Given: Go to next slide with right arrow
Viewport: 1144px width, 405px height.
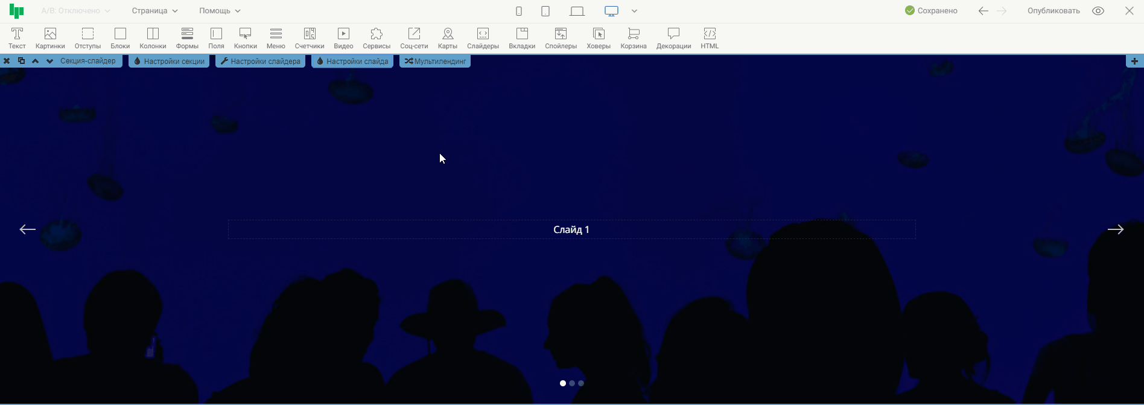Looking at the screenshot, I should click(1115, 229).
